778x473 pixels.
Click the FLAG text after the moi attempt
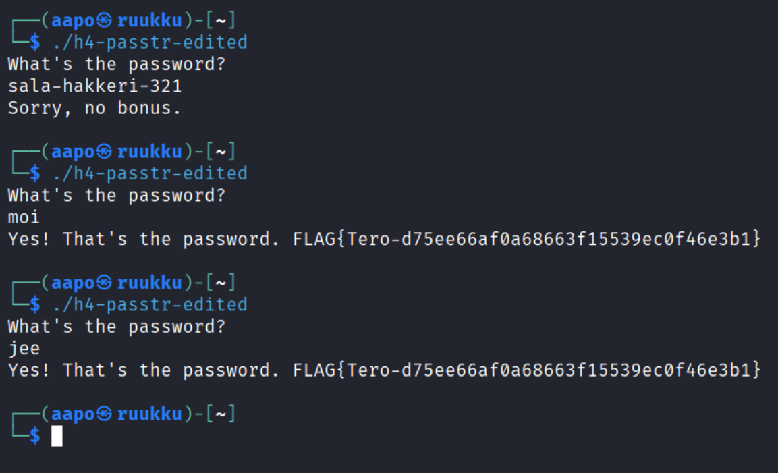526,239
